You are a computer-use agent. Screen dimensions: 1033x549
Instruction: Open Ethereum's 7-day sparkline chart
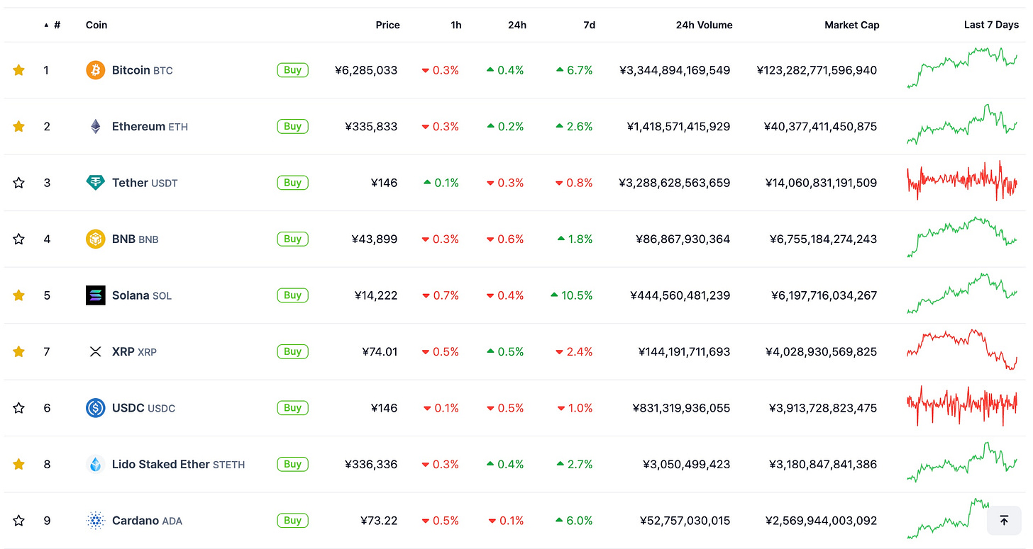click(962, 124)
